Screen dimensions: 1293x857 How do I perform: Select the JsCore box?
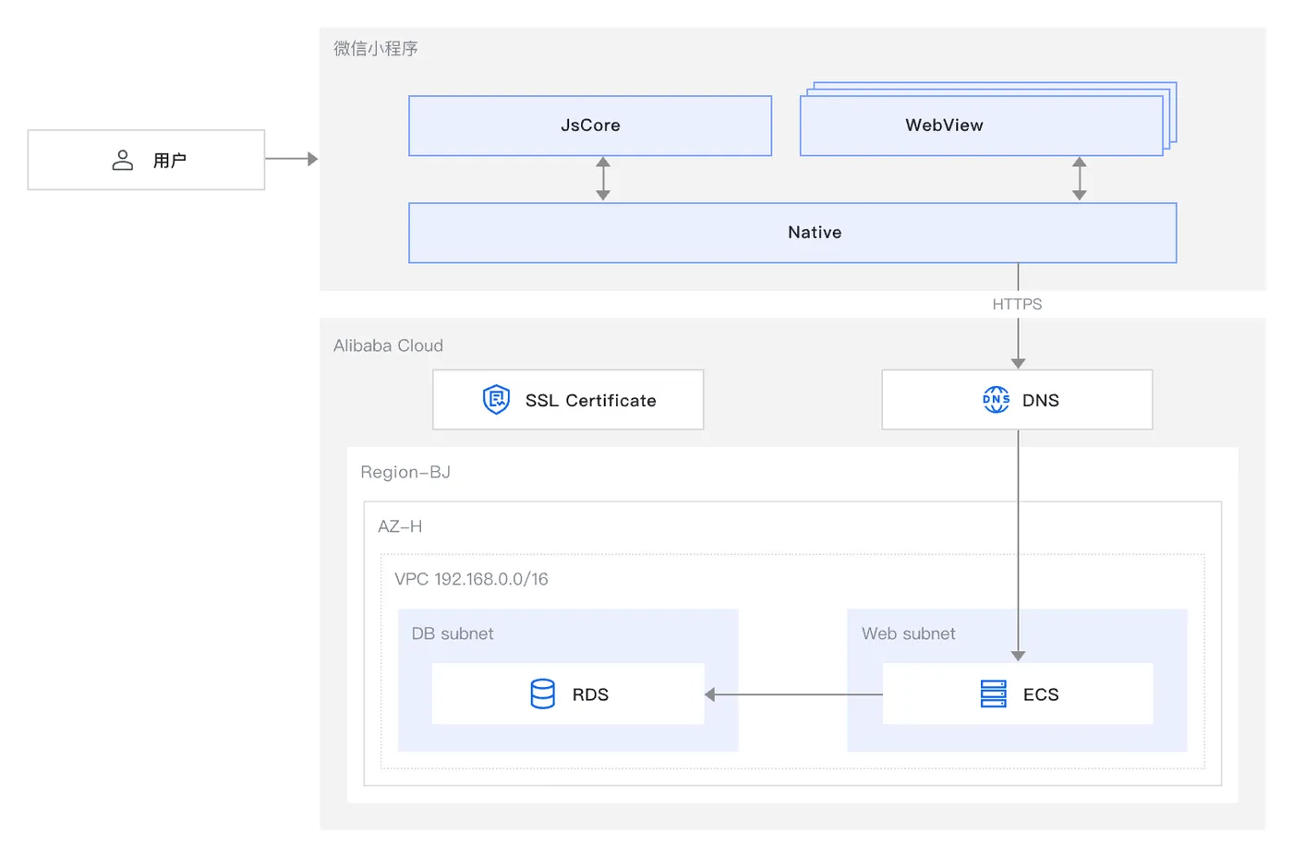[590, 126]
